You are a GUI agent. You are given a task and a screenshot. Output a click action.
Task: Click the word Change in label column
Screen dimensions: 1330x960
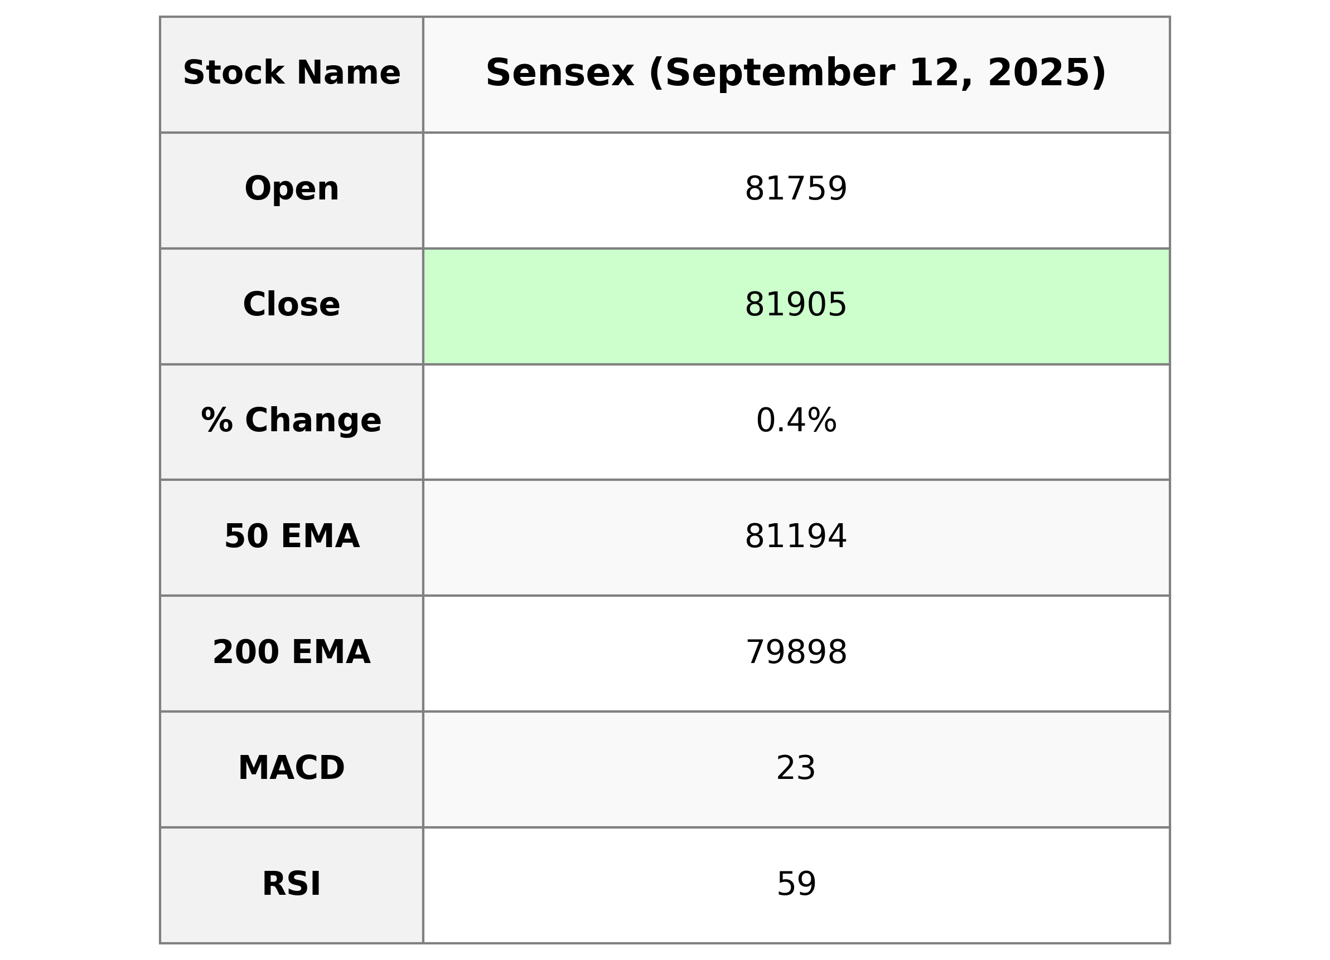(313, 421)
